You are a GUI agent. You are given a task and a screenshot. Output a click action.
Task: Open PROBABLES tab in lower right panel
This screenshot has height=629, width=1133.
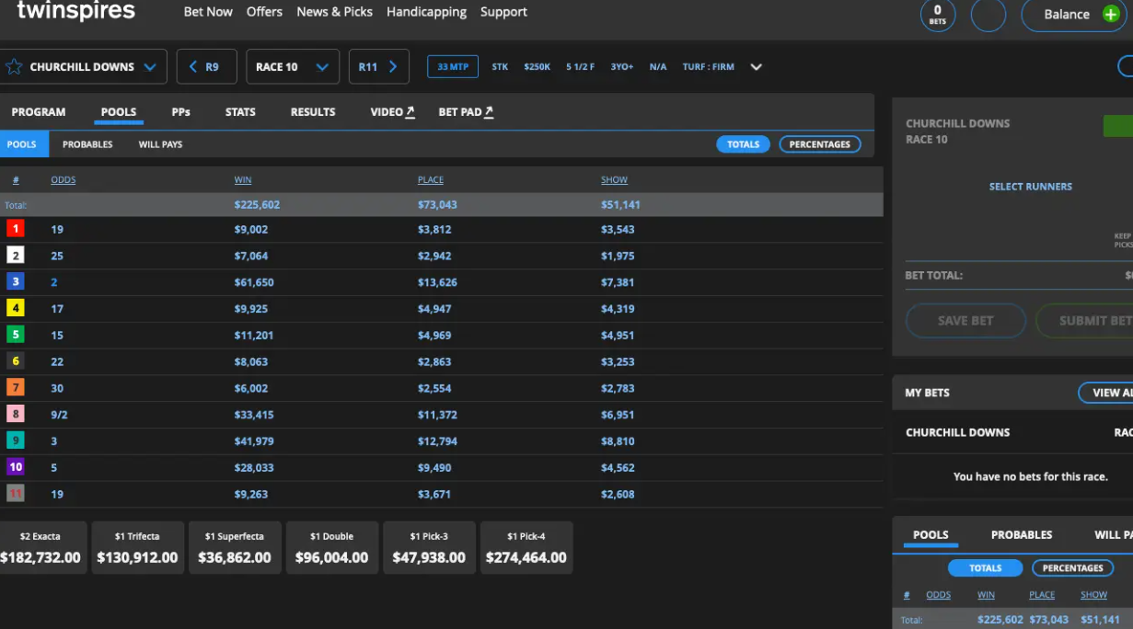(1022, 535)
